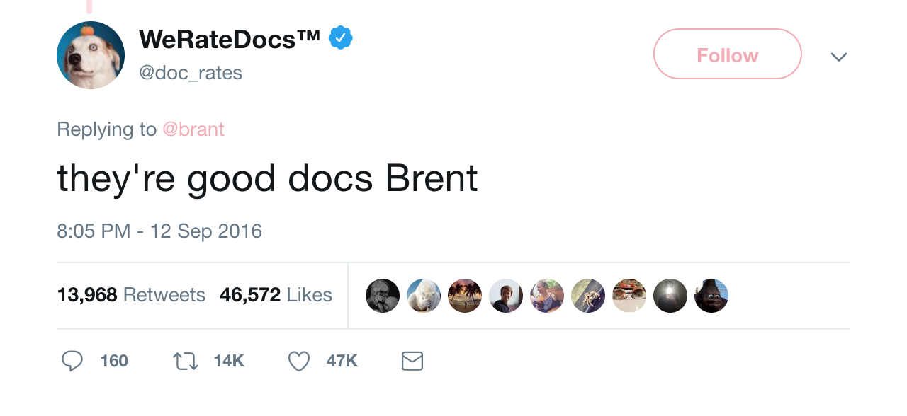
Task: Open the sunglasses liker avatar
Action: click(629, 296)
